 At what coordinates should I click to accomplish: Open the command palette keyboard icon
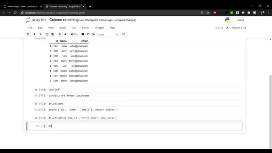click(x=123, y=34)
